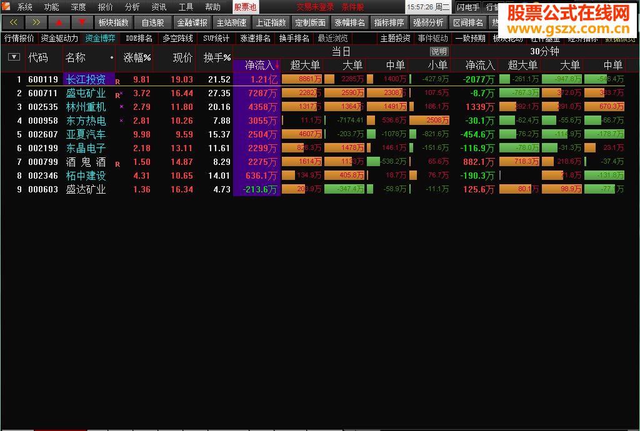Image resolution: width=640 pixels, height=431 pixels.
Task: Click the double right arrow toolbar button
Action: 36,22
